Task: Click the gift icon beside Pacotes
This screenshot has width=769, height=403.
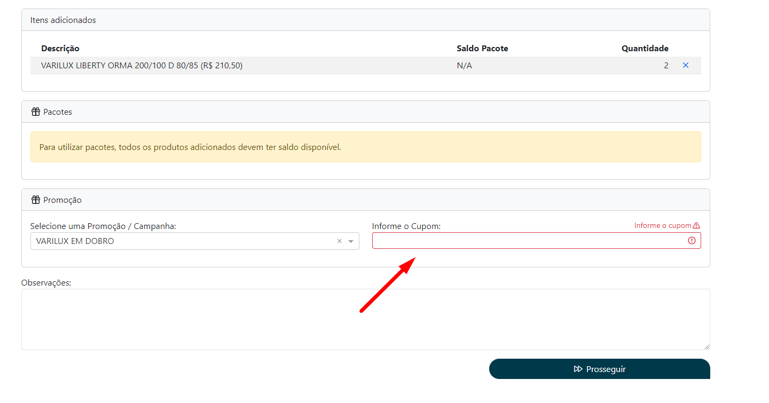Action: (x=36, y=112)
